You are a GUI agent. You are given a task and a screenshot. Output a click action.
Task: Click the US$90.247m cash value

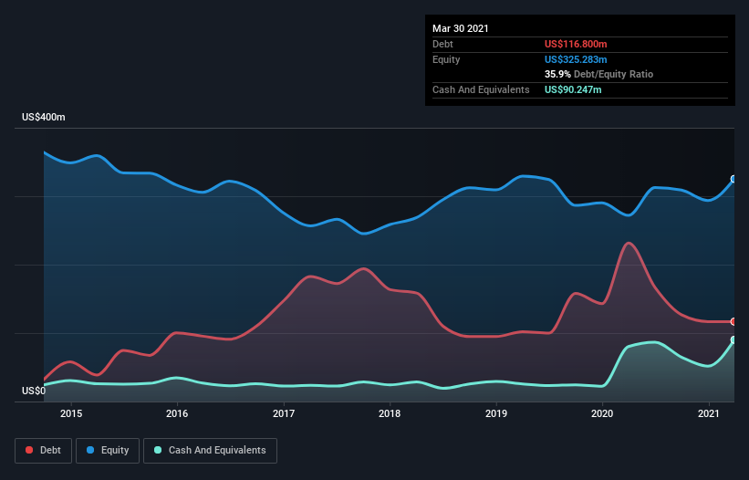point(573,89)
